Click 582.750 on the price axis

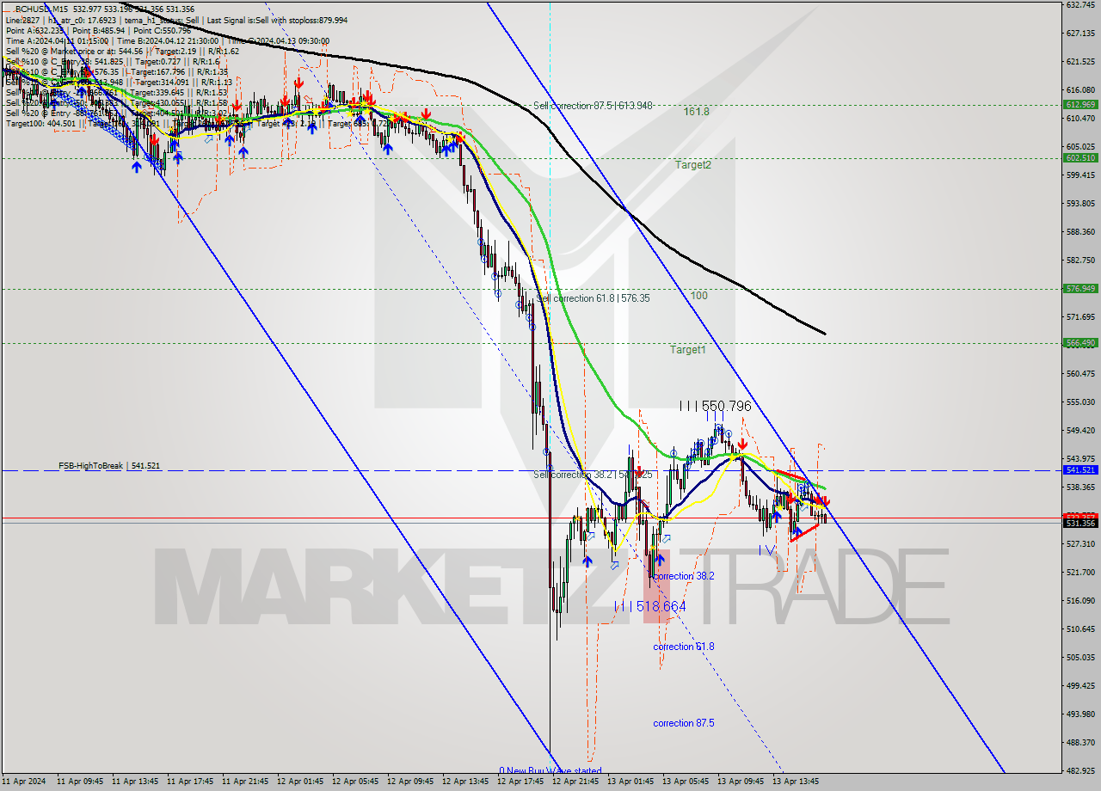click(1080, 261)
